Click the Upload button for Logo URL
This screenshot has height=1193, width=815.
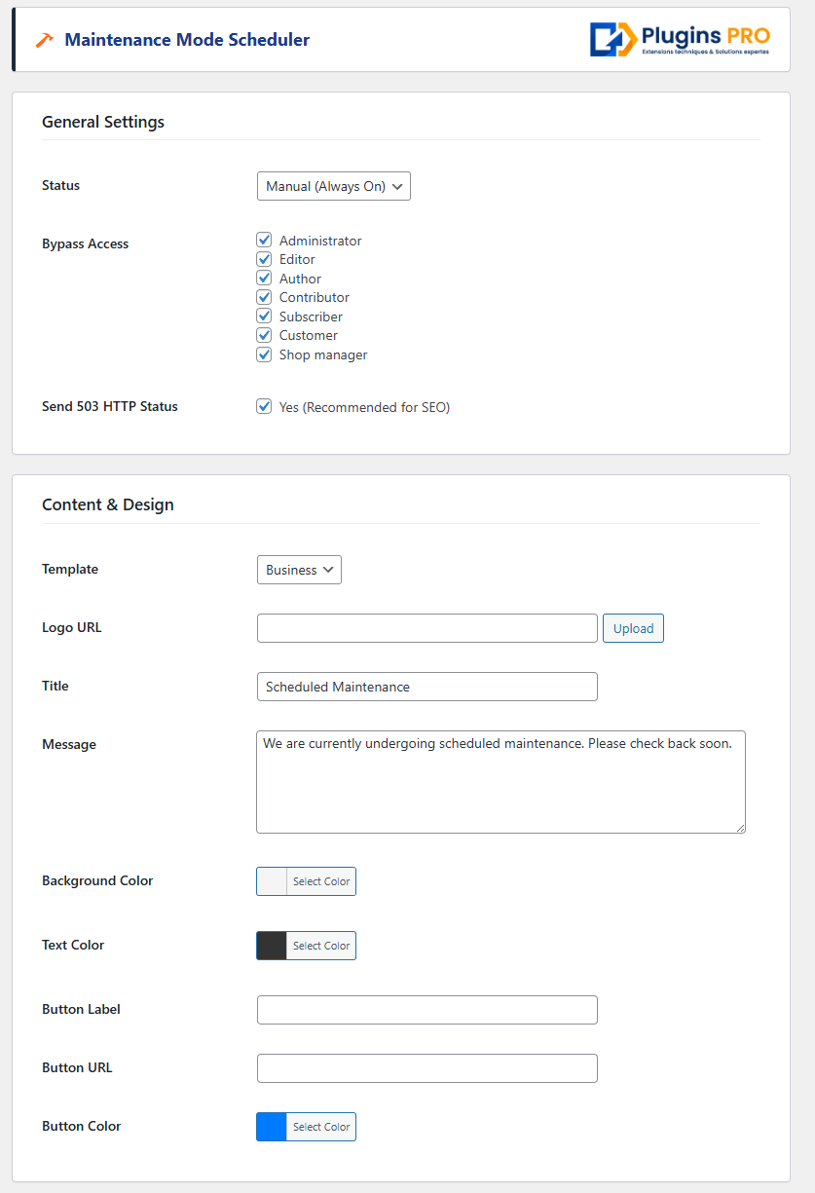633,628
